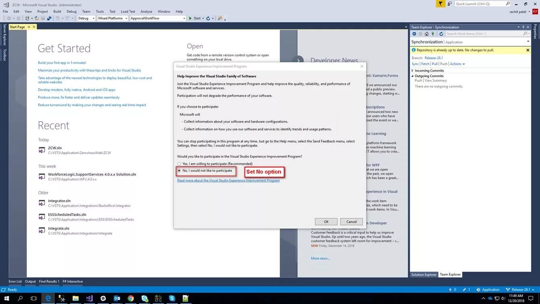Expand the Start button dropdown arrow
This screenshot has height=304, width=540.
coord(203,19)
